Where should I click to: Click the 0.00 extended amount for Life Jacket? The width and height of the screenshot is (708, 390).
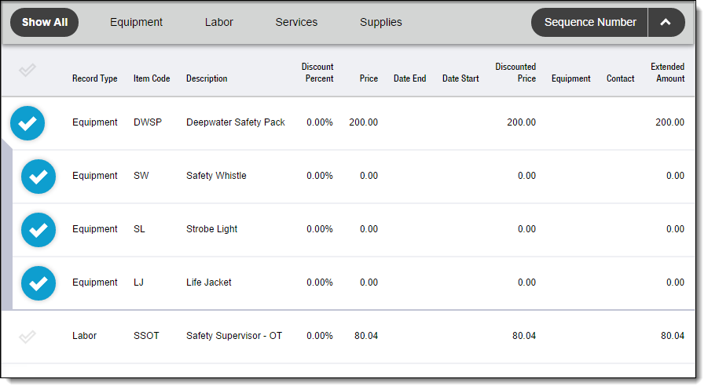coord(676,282)
